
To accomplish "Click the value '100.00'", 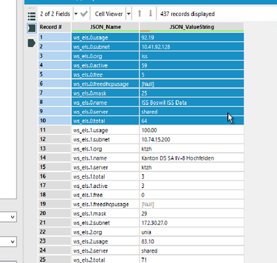I will (x=192, y=130).
